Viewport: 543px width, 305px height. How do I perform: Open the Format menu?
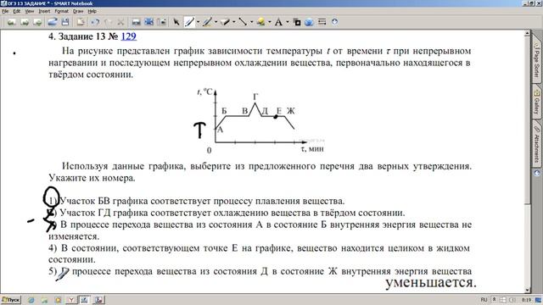pyautogui.click(x=62, y=11)
